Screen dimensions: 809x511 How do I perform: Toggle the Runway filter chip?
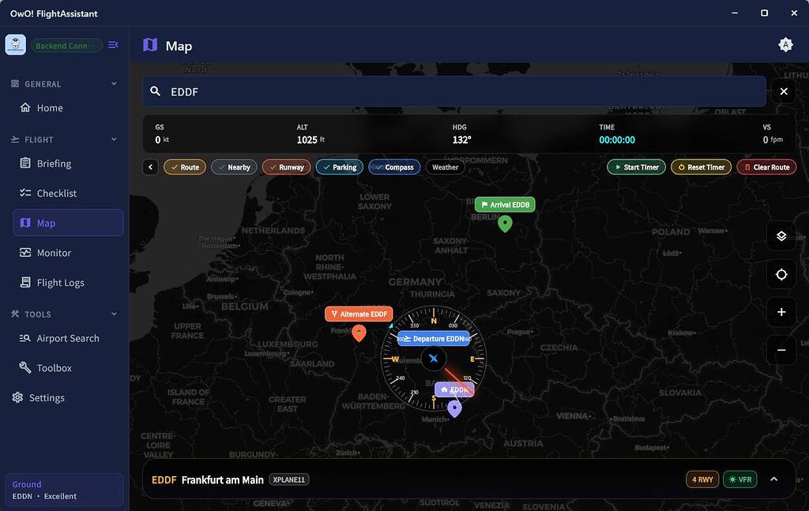coord(286,167)
